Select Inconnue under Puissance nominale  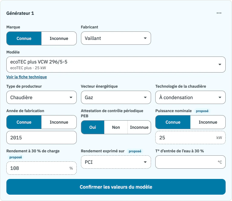[x=208, y=122]
